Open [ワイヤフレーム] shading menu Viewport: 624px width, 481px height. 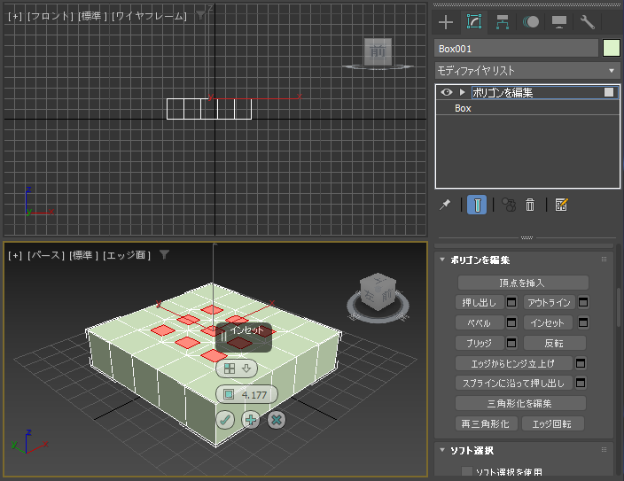click(x=149, y=16)
